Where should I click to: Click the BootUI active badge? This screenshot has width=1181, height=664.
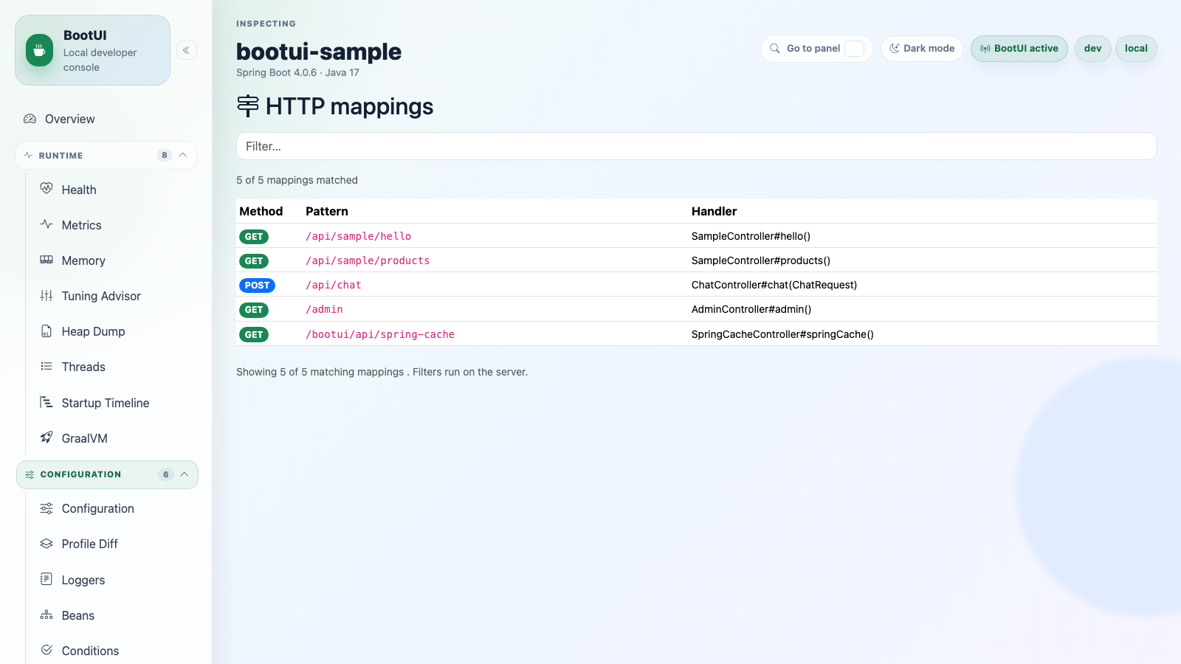[x=1019, y=49]
